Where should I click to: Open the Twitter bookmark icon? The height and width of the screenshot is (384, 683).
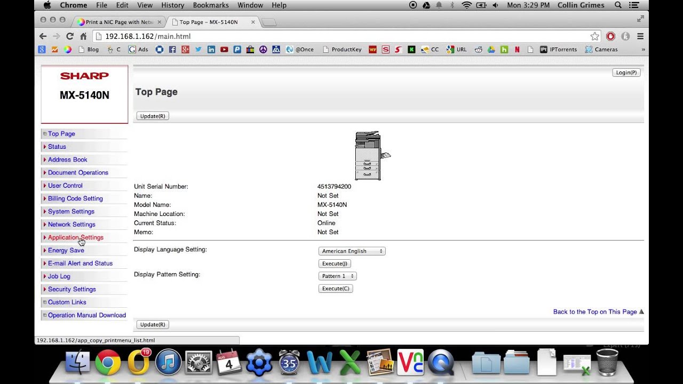point(198,49)
